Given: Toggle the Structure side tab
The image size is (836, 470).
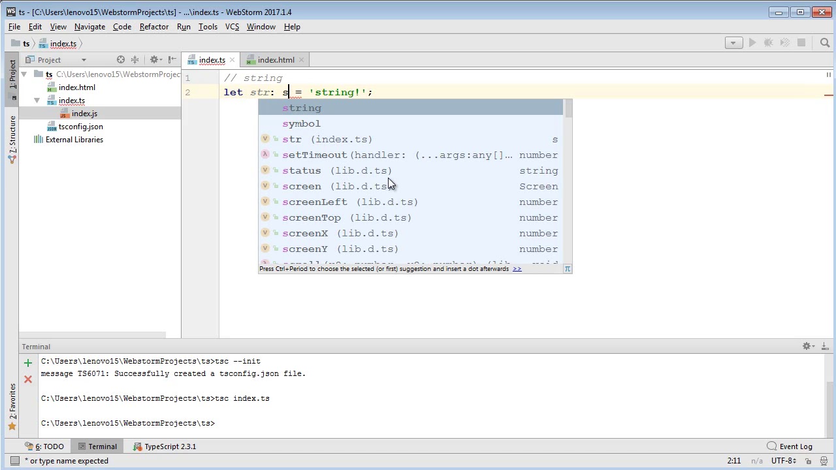Looking at the screenshot, I should coord(12,139).
